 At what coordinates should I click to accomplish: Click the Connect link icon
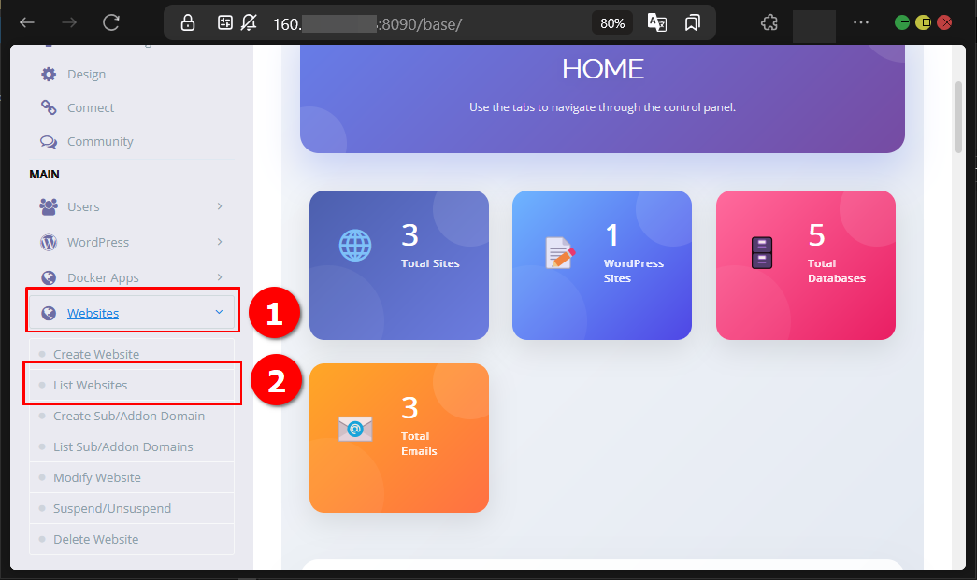[x=49, y=107]
